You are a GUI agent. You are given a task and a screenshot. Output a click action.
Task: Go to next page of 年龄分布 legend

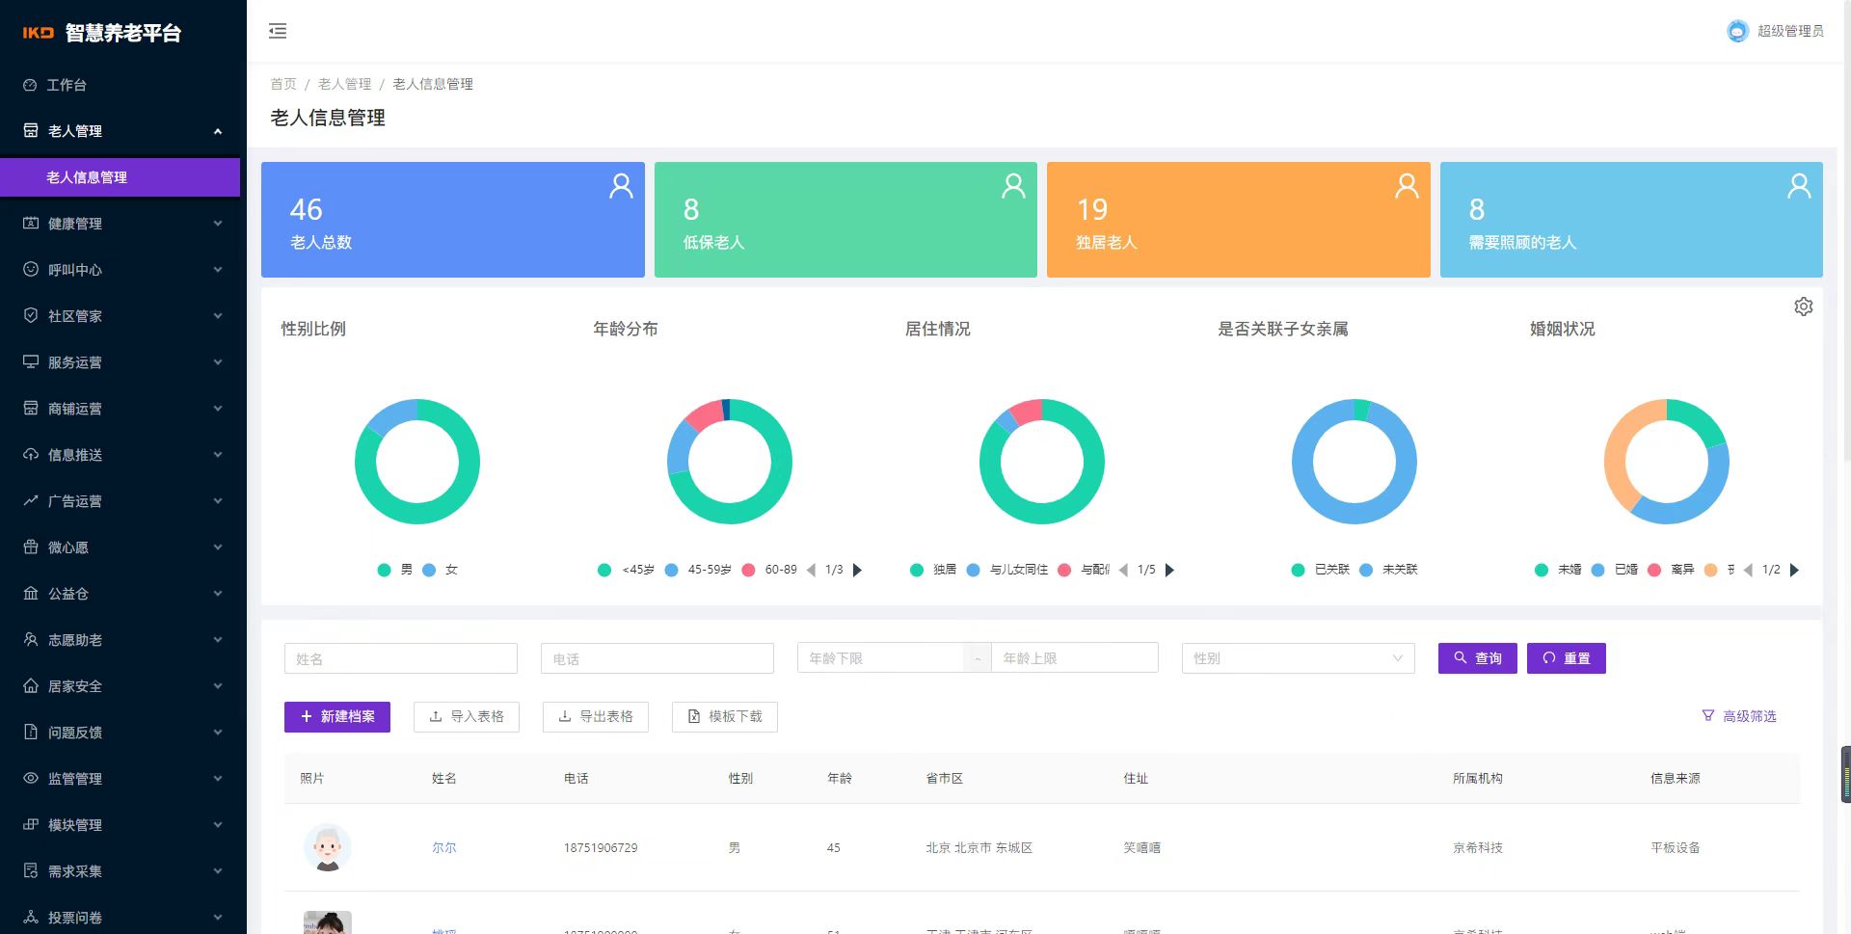858,570
